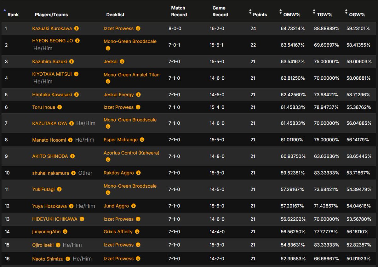Open the info icon under Azorius Control (Kaheera)
Viewport: 378px width, 267px height.
click(108, 160)
